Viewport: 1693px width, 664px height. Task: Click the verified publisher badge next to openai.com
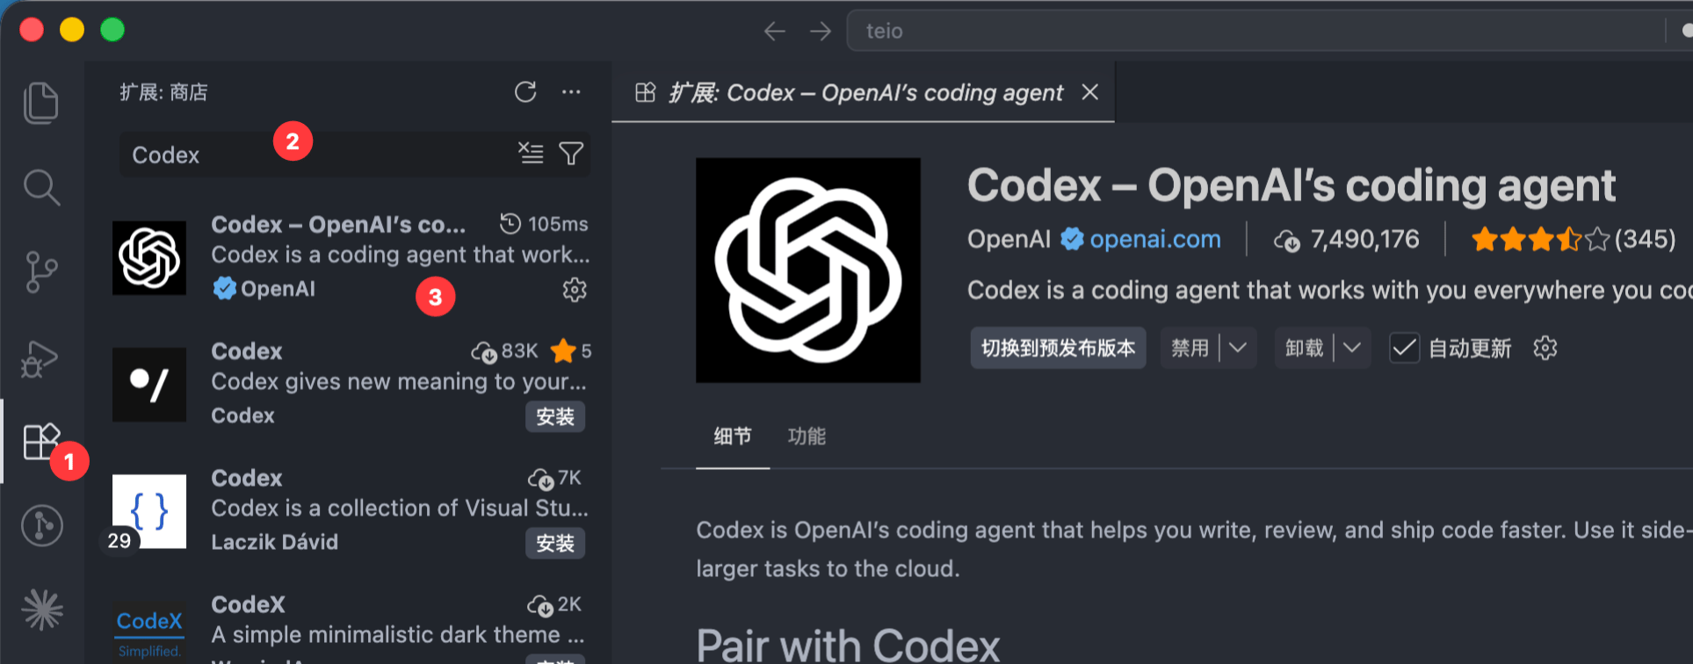(x=1072, y=239)
